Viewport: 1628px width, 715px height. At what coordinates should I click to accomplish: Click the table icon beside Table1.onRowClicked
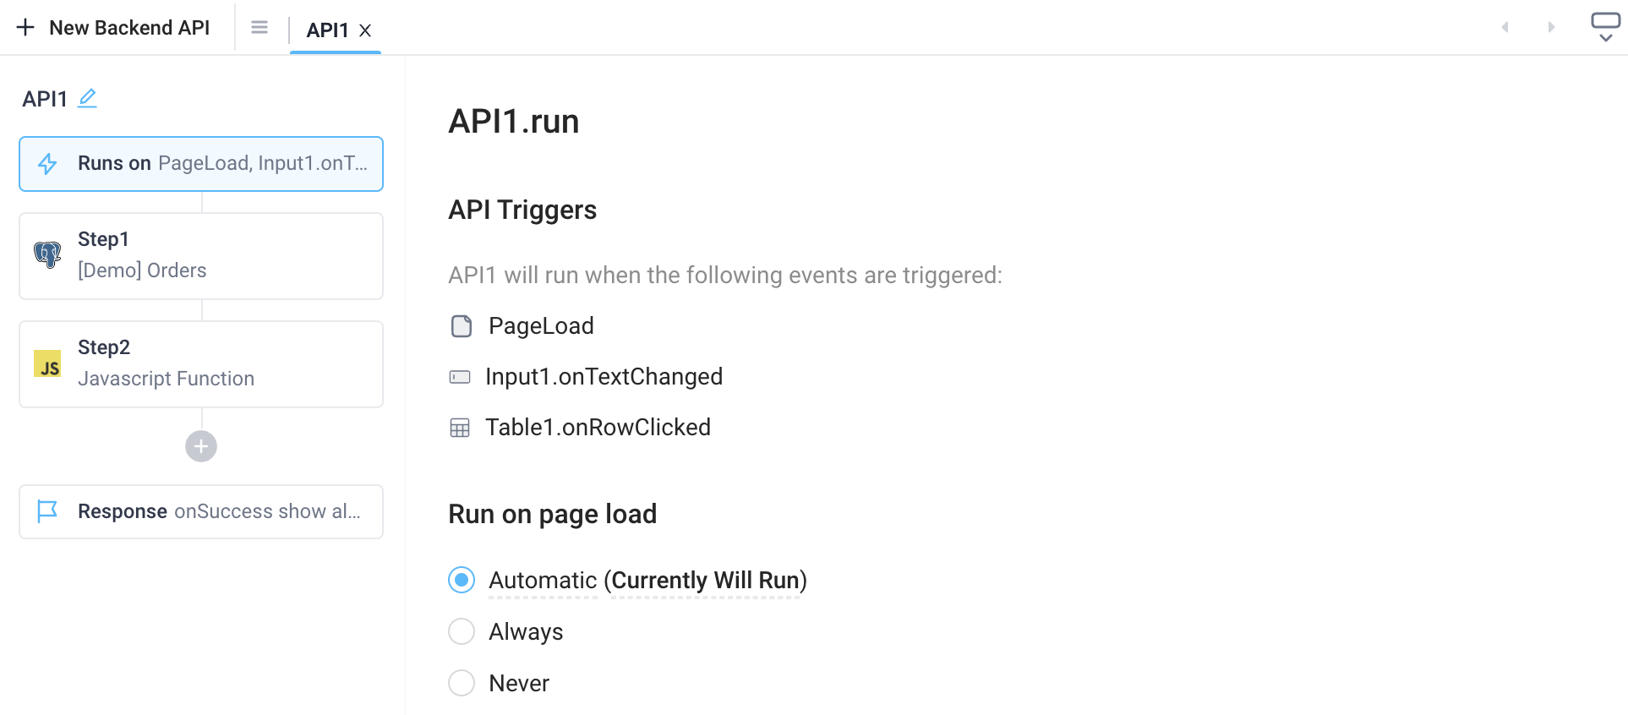point(461,428)
